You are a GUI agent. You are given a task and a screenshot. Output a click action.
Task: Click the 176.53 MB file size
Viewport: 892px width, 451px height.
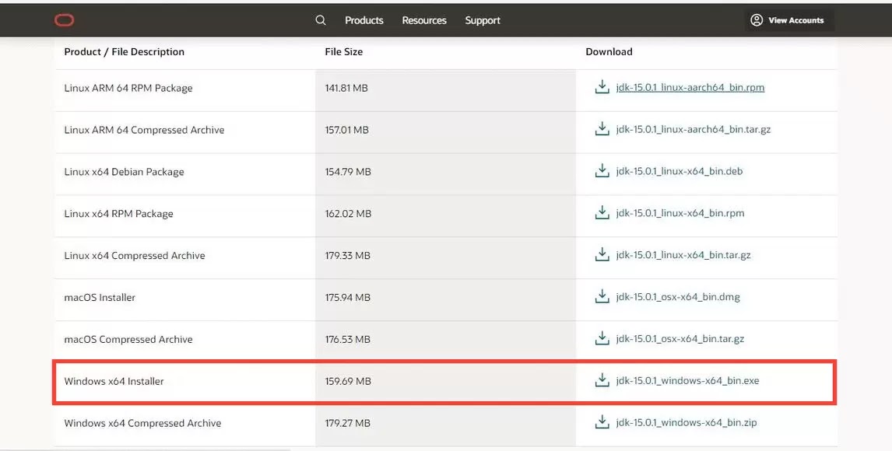pyautogui.click(x=348, y=340)
